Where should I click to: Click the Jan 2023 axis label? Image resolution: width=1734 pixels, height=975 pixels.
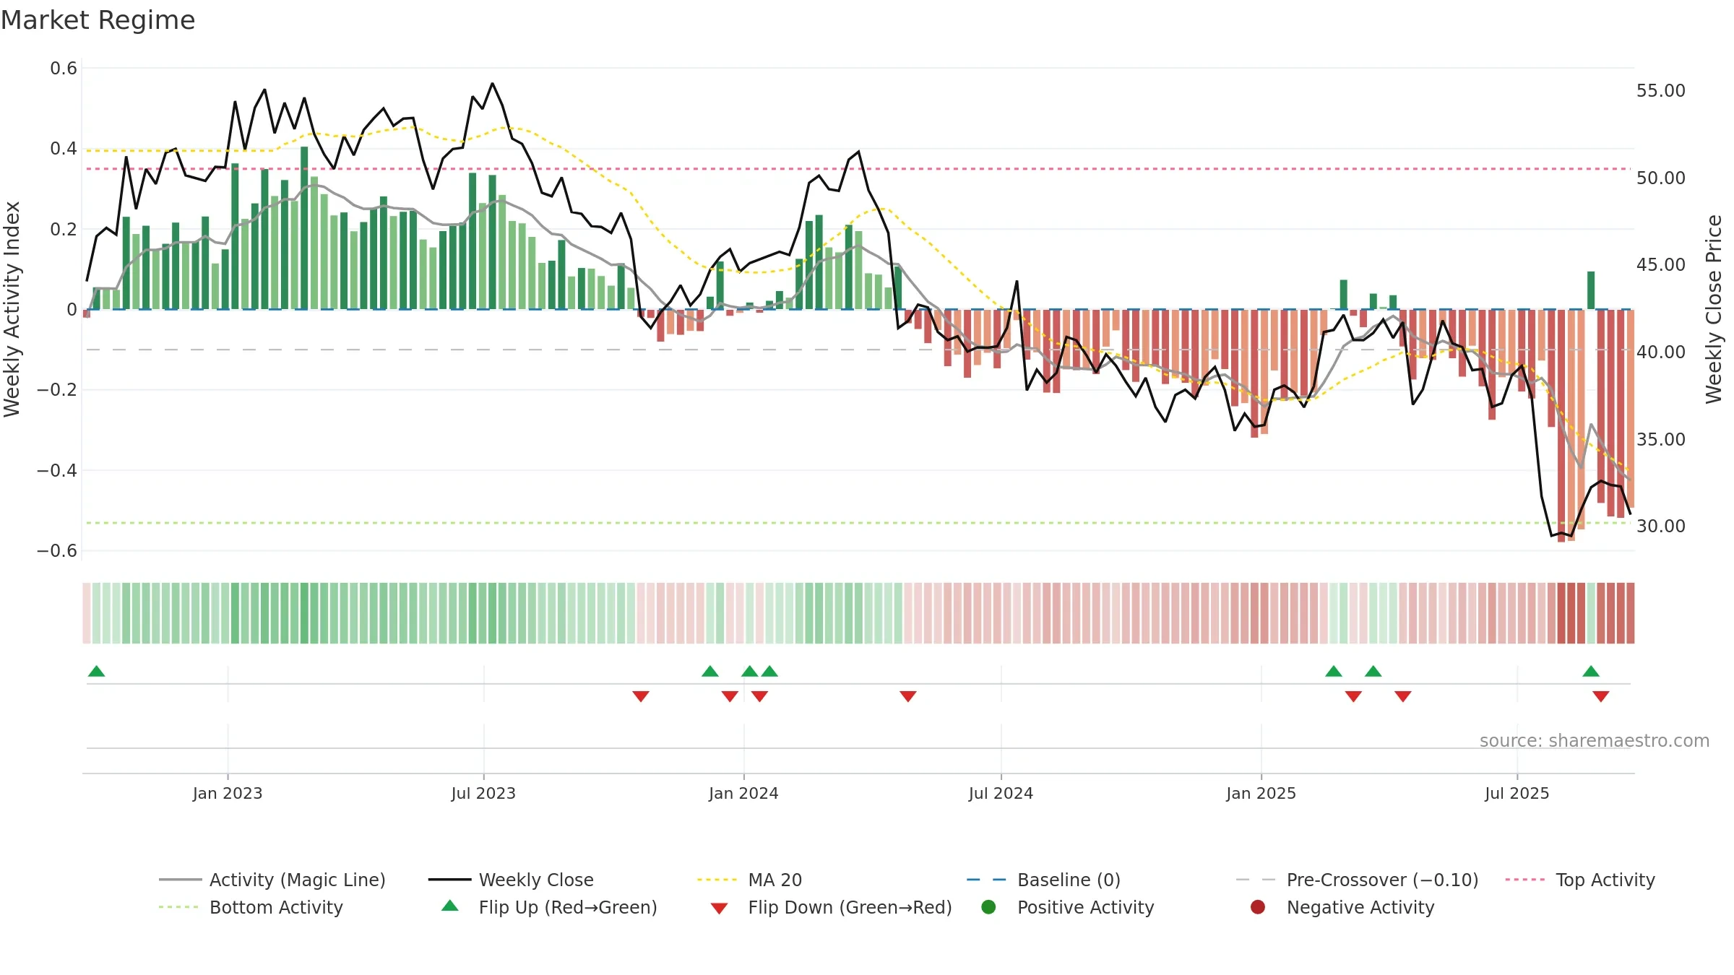(228, 793)
